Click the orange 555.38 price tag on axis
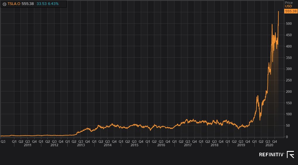 (x=291, y=11)
